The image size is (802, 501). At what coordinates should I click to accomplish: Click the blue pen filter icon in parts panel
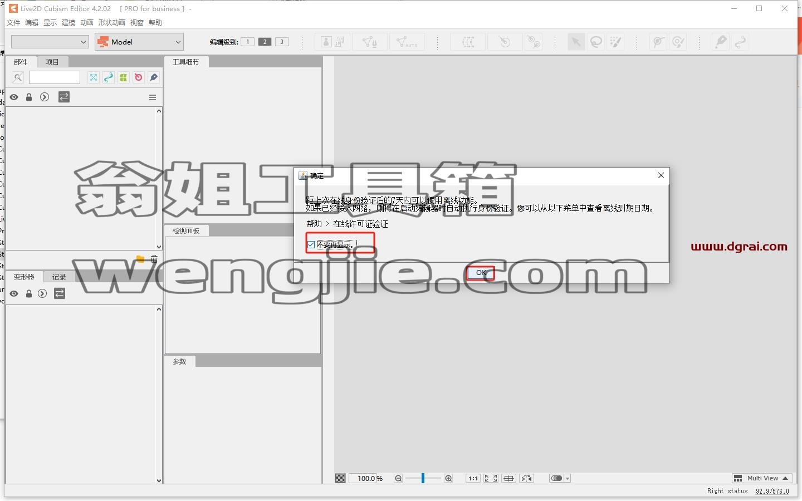154,77
